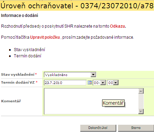Click inside the Komentář text area

[x=91, y=101]
